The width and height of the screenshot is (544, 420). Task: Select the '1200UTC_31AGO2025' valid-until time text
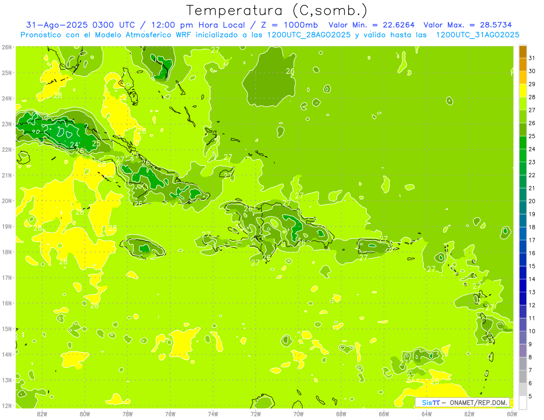click(x=477, y=35)
